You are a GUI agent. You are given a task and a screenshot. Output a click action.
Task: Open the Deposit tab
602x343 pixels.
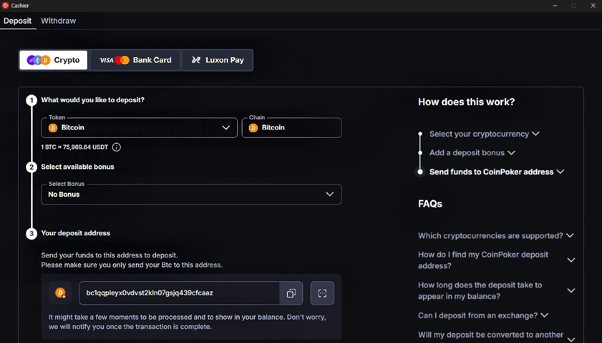(x=18, y=21)
